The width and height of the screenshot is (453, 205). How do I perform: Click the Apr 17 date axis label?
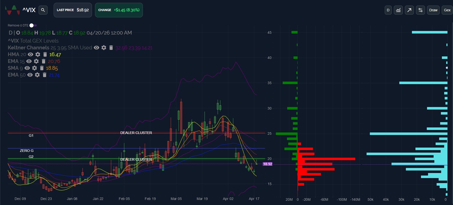[254, 199]
